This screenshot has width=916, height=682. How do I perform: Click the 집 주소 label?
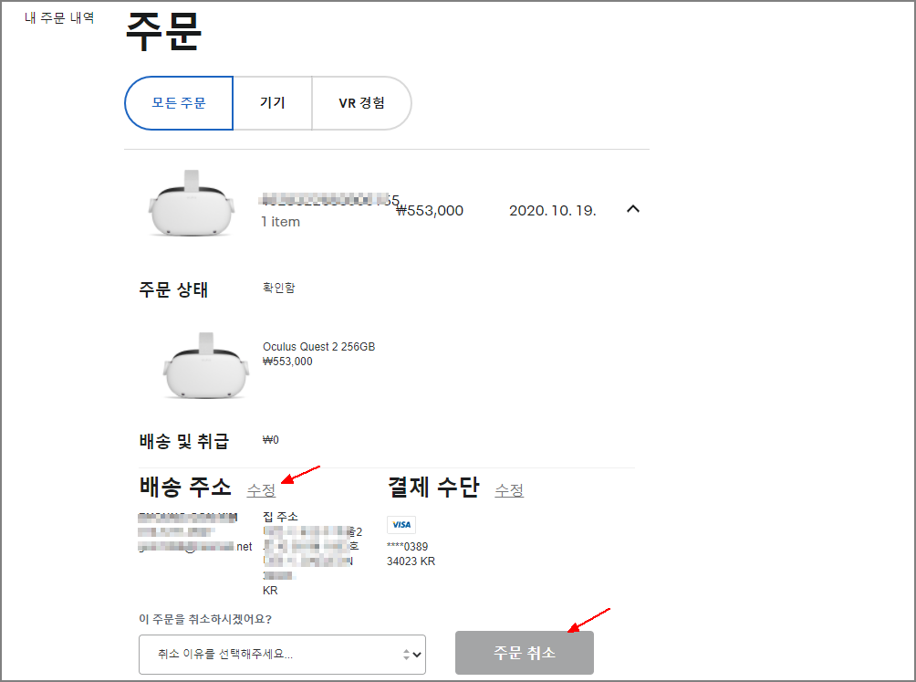coord(280,517)
